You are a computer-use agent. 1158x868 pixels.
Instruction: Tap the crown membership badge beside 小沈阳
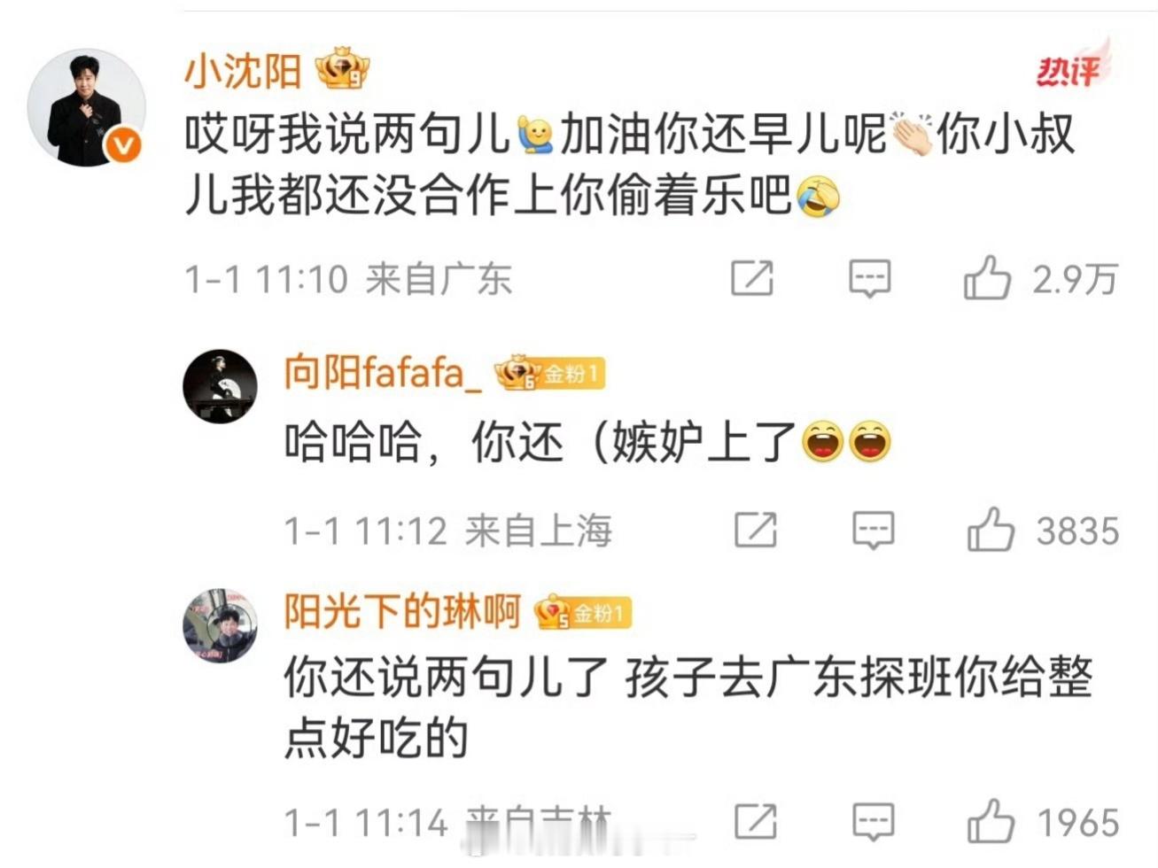pyautogui.click(x=342, y=69)
